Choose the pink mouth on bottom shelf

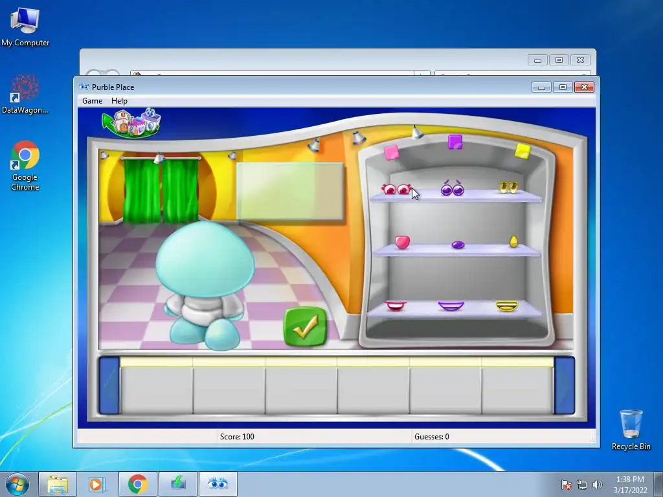396,305
